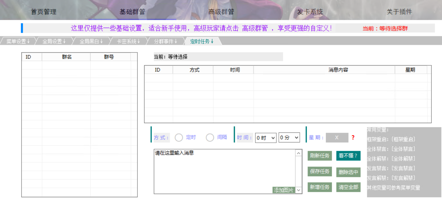The image size is (442, 203).
Task: Click the message box scroll down arrow
Action: (299, 190)
